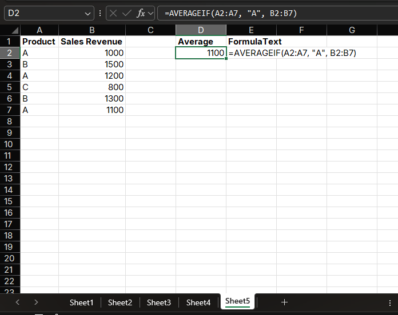Select cell E2 with AVERAGEIF formula text

coord(251,53)
